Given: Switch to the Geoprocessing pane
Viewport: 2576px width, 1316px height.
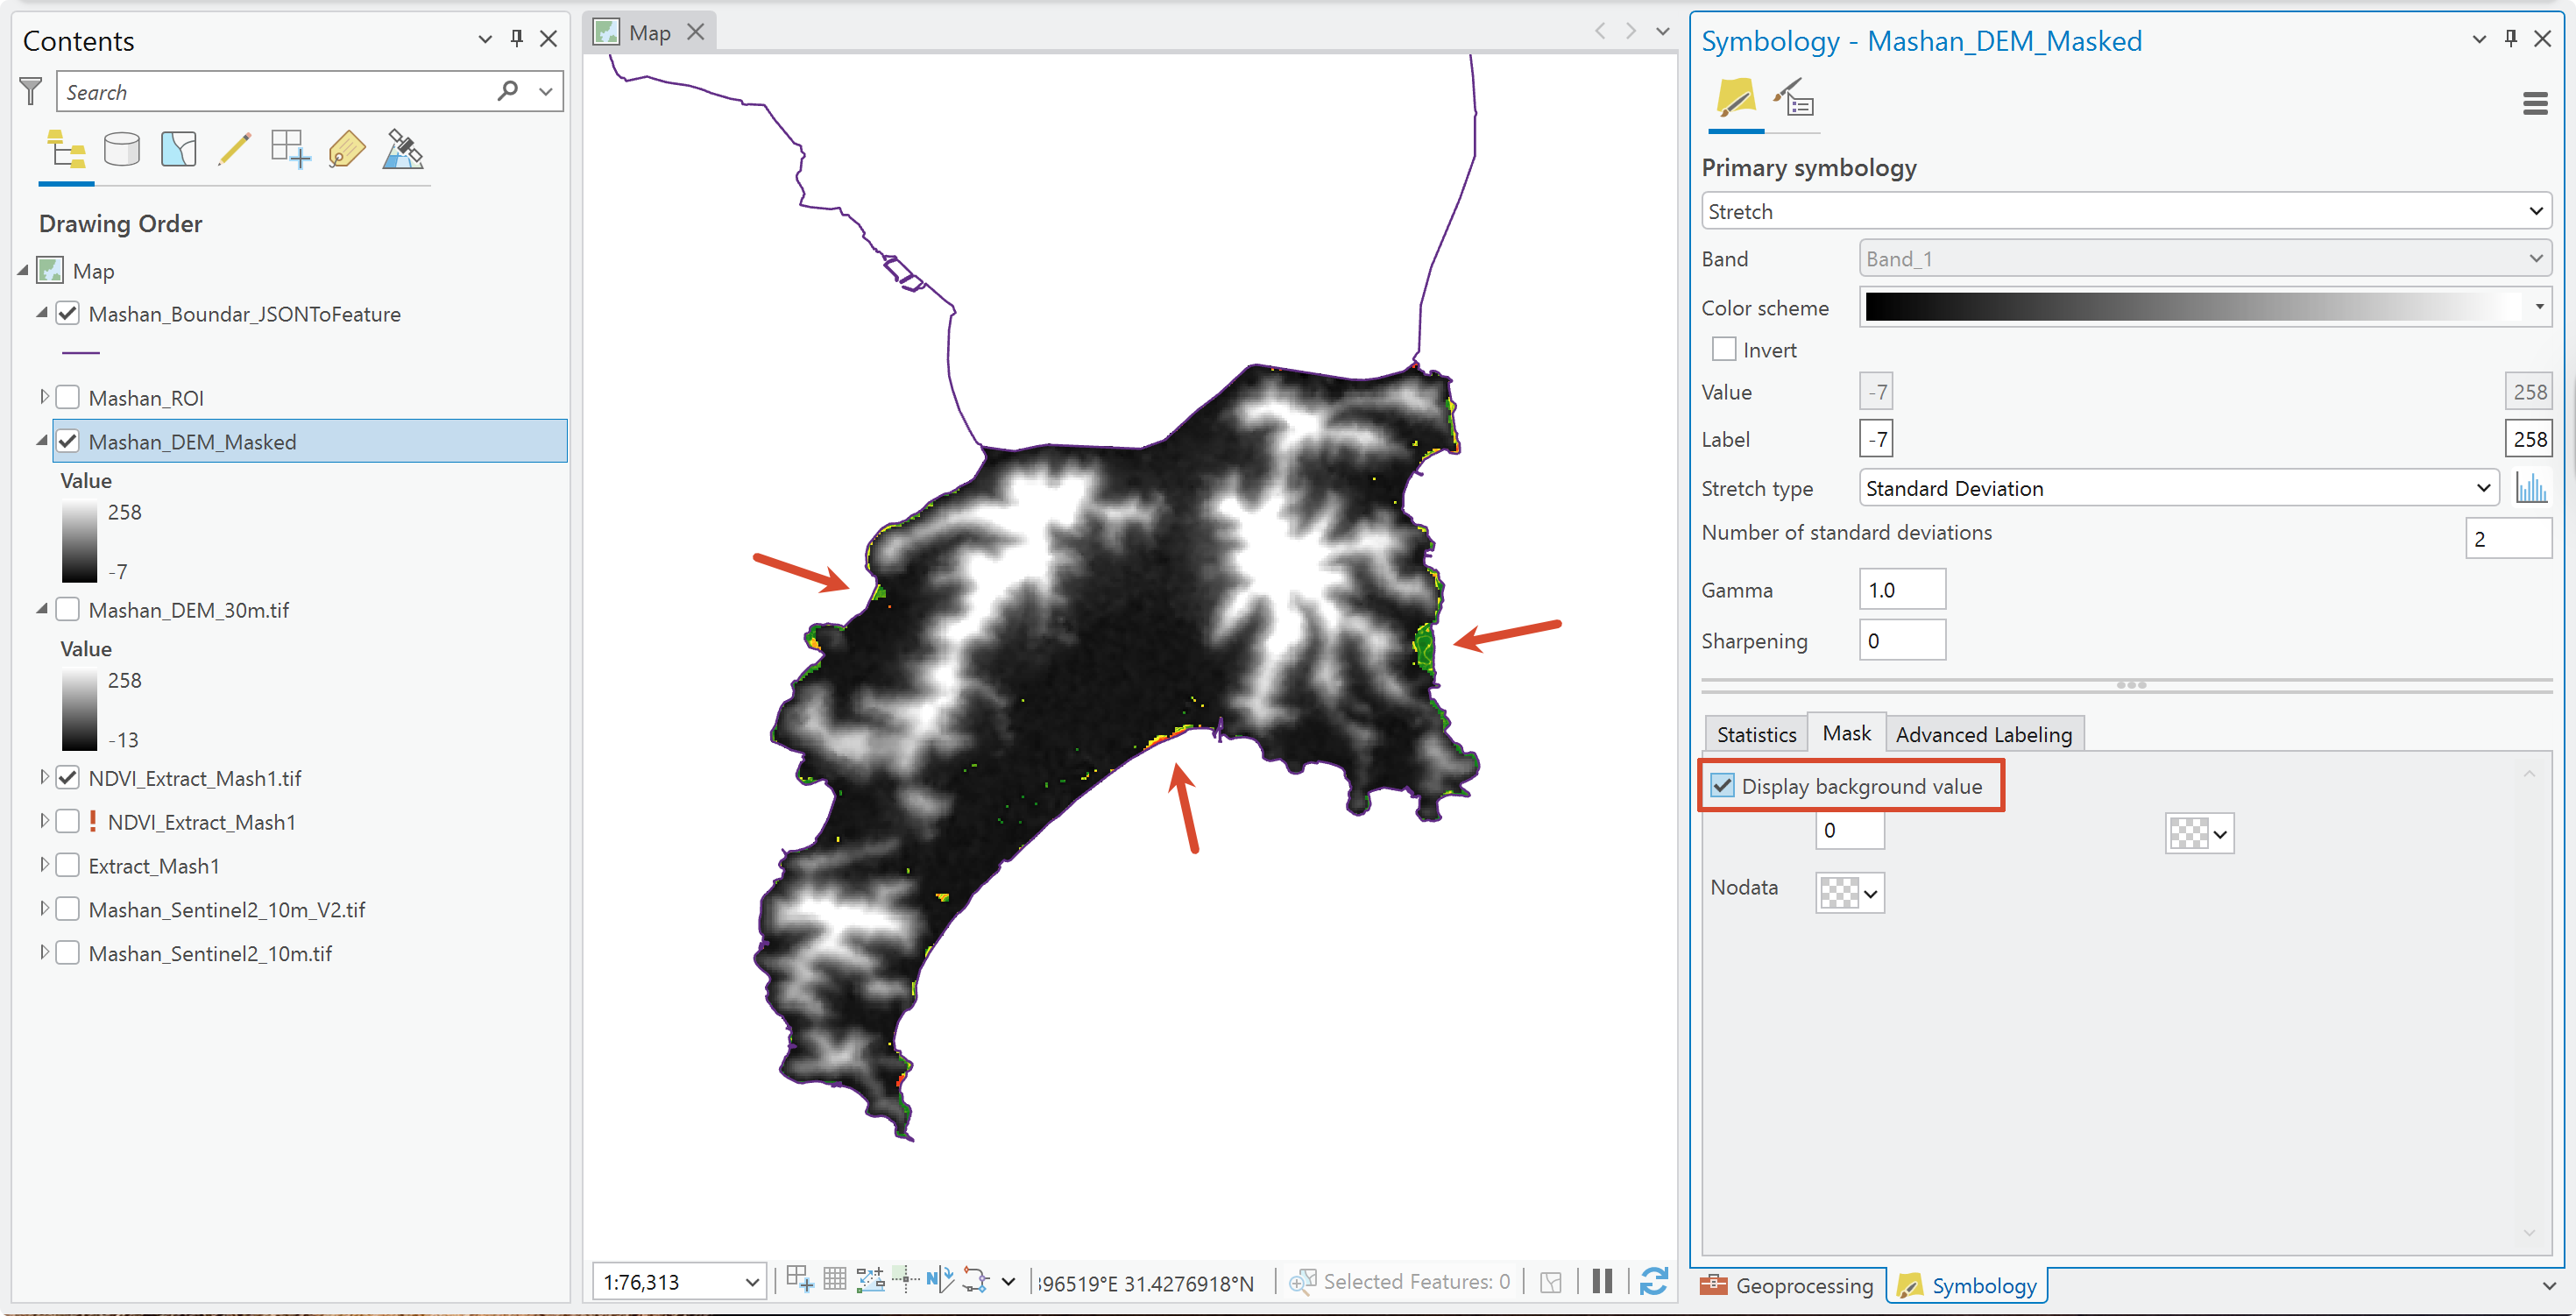Looking at the screenshot, I should coord(1788,1285).
